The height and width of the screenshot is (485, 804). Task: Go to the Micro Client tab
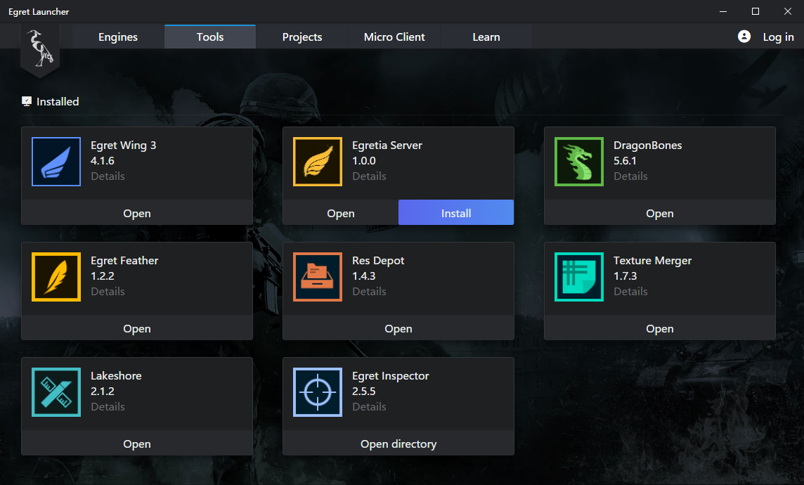(x=394, y=37)
